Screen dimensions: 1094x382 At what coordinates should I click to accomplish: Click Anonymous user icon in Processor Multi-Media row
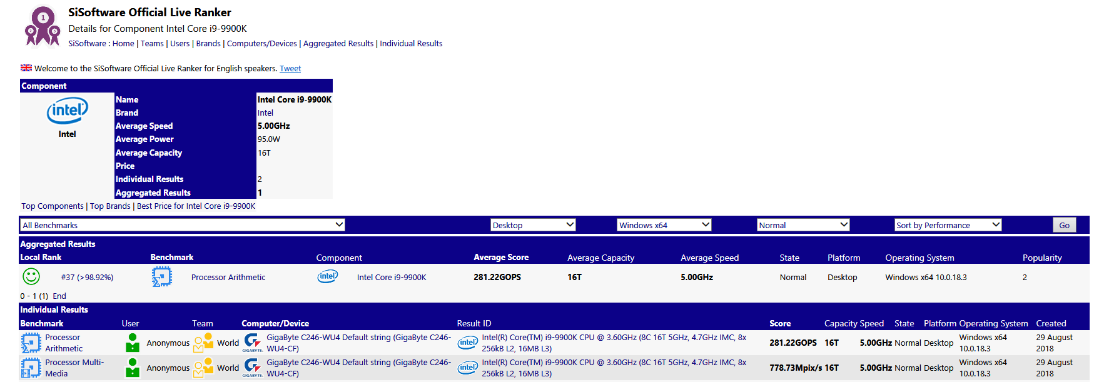tap(133, 368)
